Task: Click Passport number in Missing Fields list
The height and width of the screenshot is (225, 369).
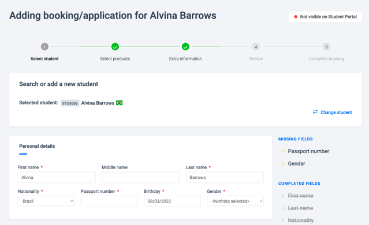Action: 308,151
